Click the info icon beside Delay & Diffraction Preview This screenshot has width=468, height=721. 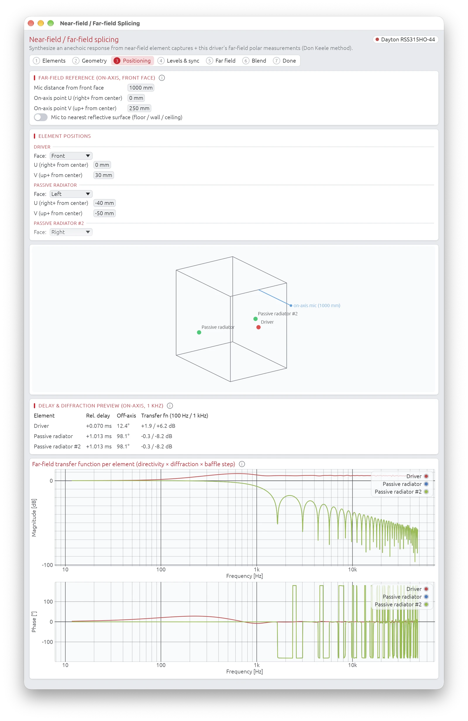(x=170, y=406)
